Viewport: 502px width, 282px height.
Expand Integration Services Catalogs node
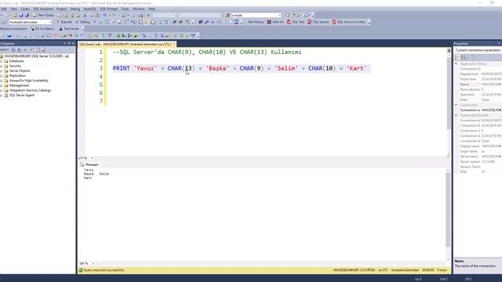click(2, 90)
